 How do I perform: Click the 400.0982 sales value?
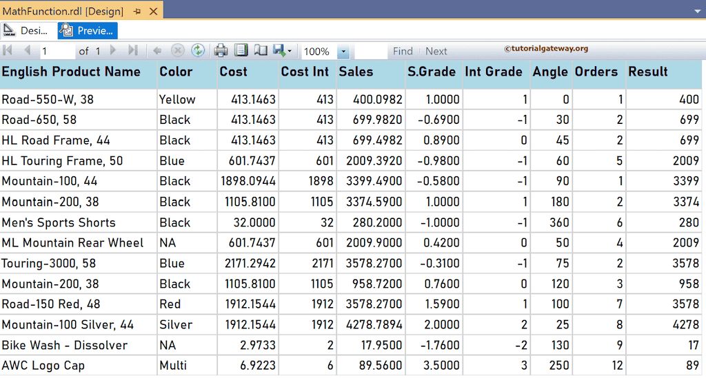pyautogui.click(x=378, y=99)
